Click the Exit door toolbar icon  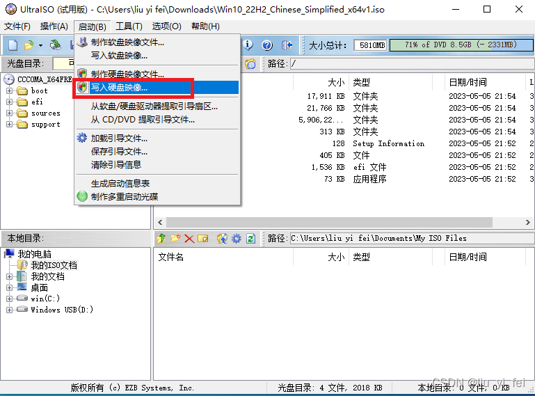287,45
